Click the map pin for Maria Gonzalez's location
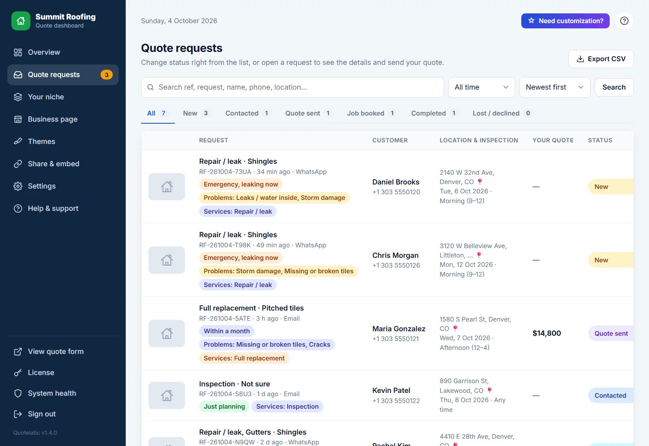The width and height of the screenshot is (649, 446). pyautogui.click(x=455, y=328)
